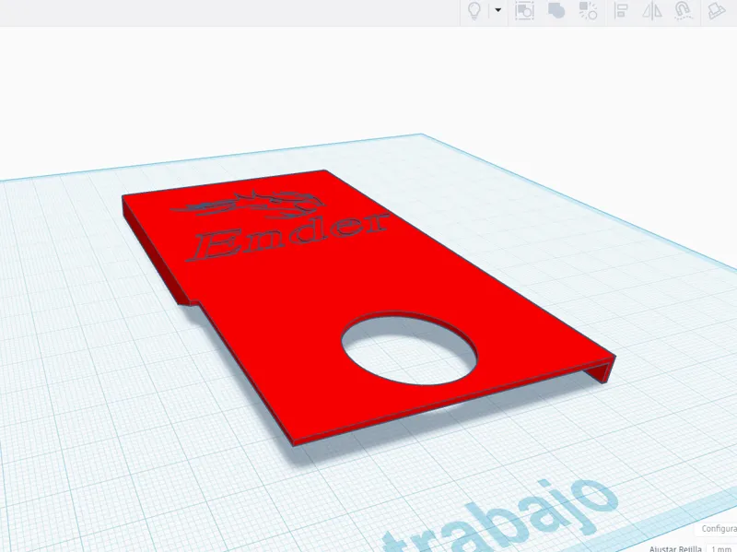737x552 pixels.
Task: Select the Align tool icon
Action: coord(621,10)
